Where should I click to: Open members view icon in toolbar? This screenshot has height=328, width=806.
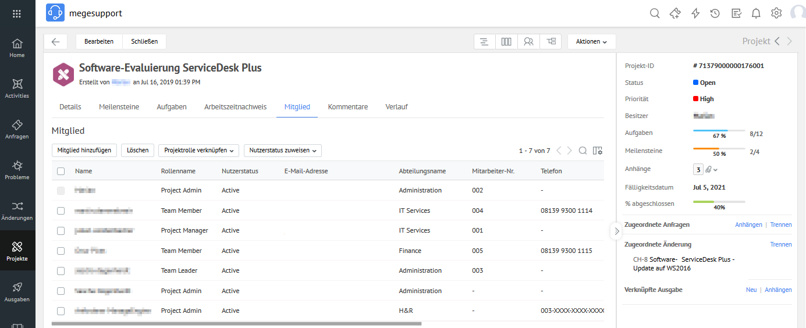point(528,41)
